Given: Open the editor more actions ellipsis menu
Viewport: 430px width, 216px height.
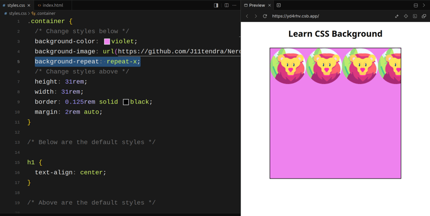Looking at the screenshot, I should pos(234,5).
